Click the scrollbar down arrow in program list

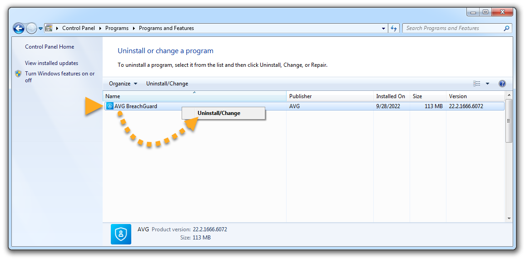click(x=509, y=219)
